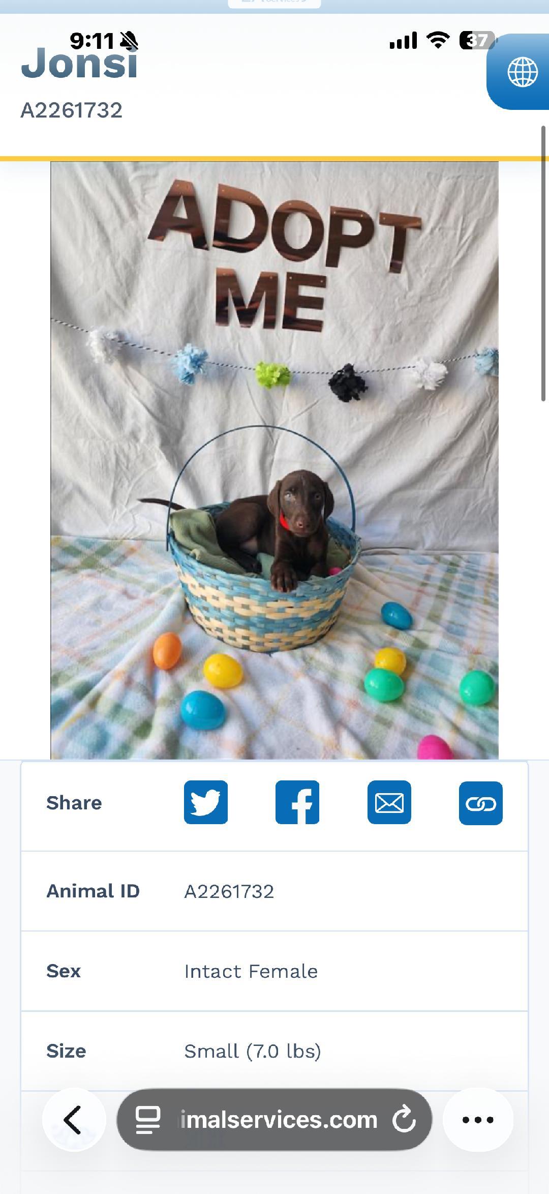The height and width of the screenshot is (1194, 549).
Task: Tap the Jonsi name heading
Action: tap(79, 63)
